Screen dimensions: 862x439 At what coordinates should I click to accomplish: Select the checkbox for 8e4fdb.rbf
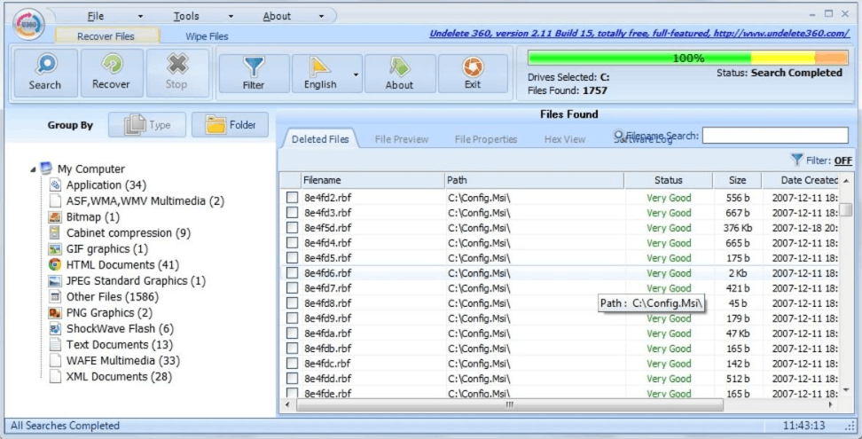(292, 348)
